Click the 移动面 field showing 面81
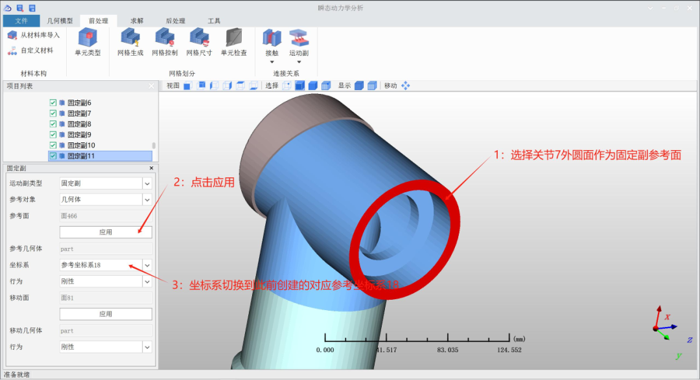Image resolution: width=700 pixels, height=380 pixels. [x=106, y=298]
